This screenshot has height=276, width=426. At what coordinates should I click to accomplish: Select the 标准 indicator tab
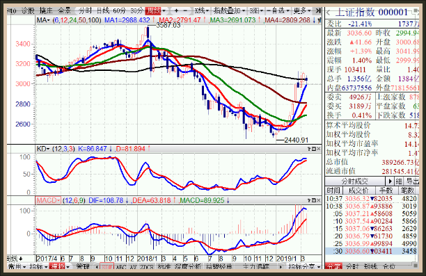(x=164, y=267)
